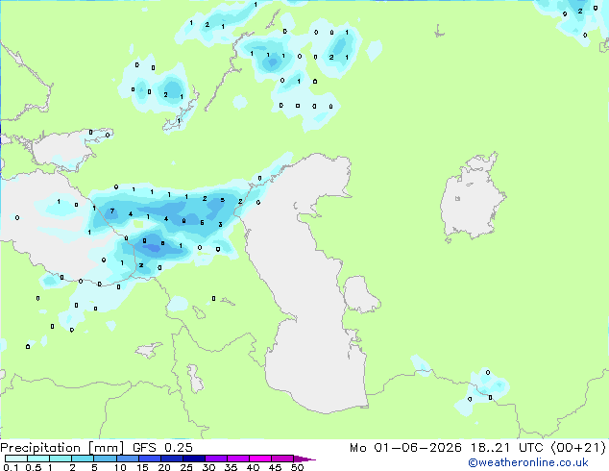The image size is (609, 471).
Task: Click the legend label '50'
Action: [x=297, y=467]
